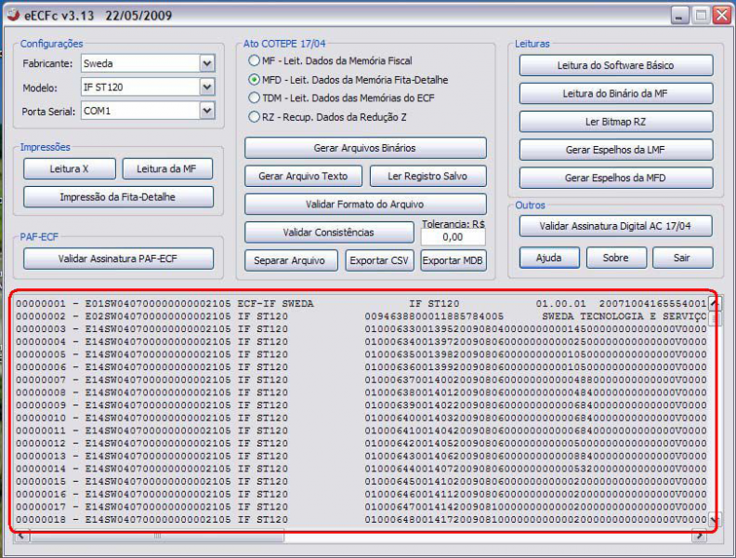This screenshot has height=558, width=736.
Task: Click the Tolerância R$ input field
Action: (453, 237)
